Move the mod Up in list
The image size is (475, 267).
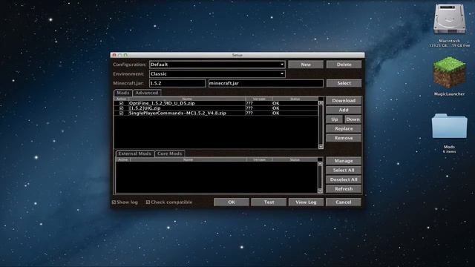(x=335, y=119)
